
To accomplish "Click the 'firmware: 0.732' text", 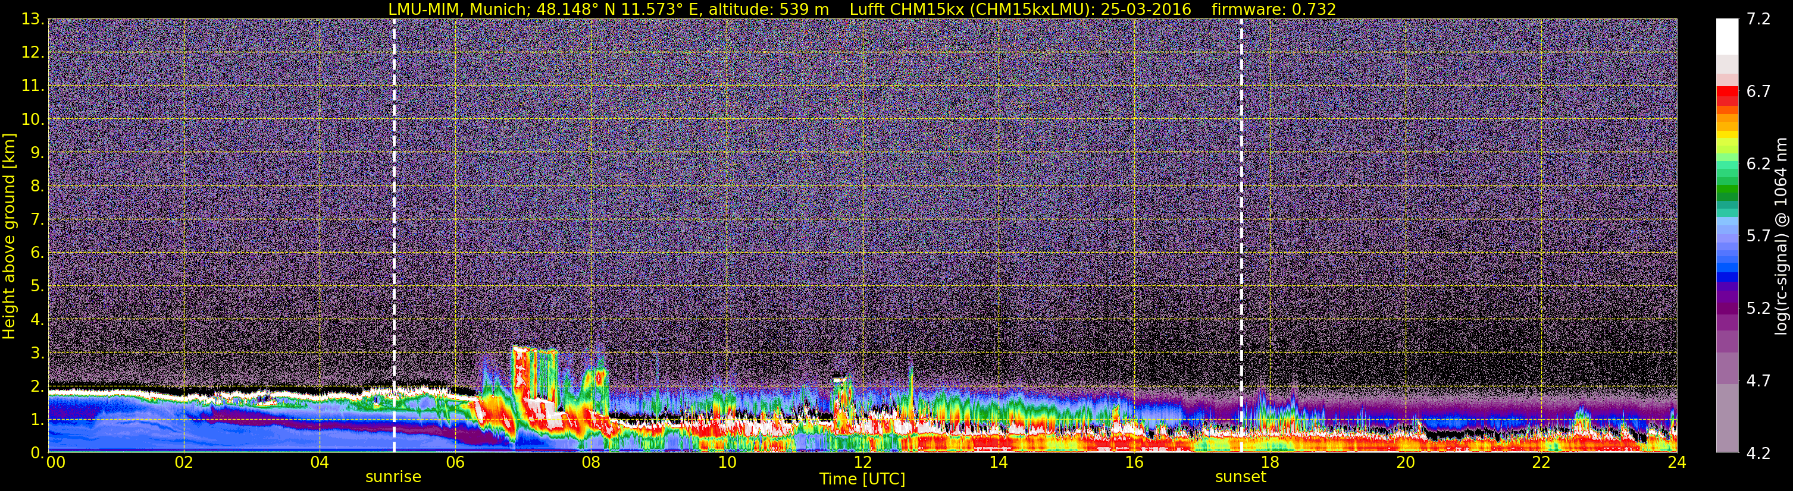I will [x=1273, y=9].
